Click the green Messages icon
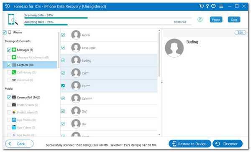 [14, 50]
